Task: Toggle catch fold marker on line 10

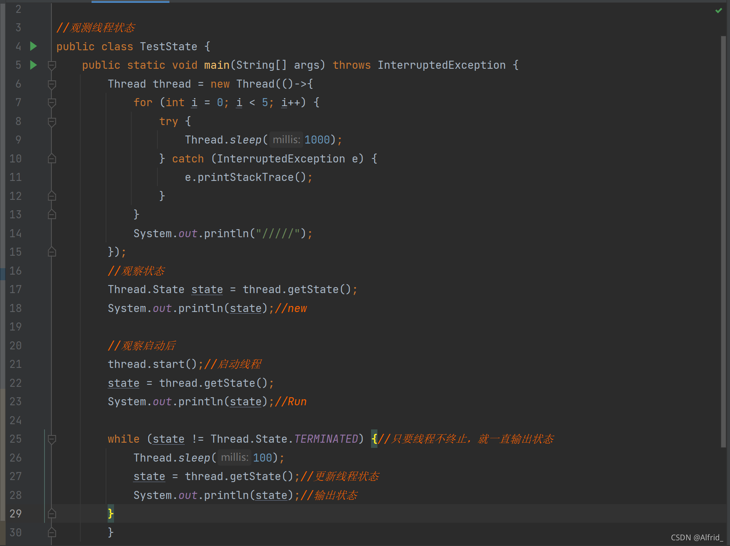Action: (52, 158)
